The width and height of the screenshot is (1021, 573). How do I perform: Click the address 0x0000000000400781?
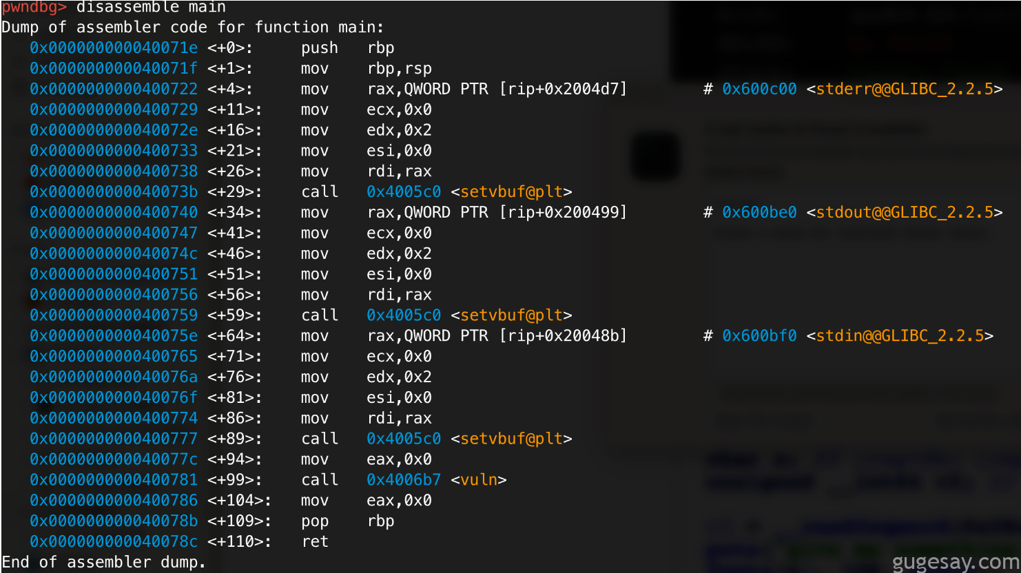tap(114, 480)
